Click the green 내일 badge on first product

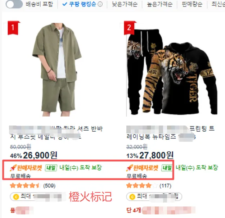pyautogui.click(x=51, y=168)
